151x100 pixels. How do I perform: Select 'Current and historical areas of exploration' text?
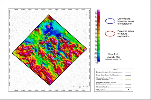tap(125, 21)
